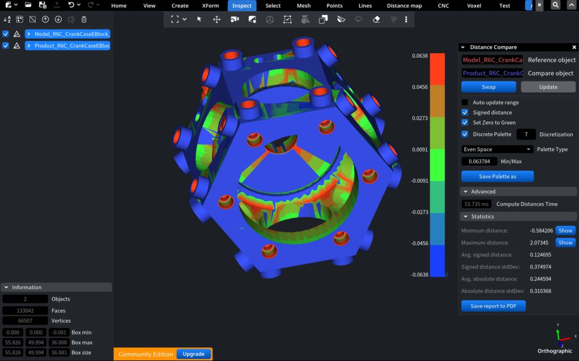The width and height of the screenshot is (579, 361).
Task: Open the Distance map tab
Action: [x=404, y=6]
